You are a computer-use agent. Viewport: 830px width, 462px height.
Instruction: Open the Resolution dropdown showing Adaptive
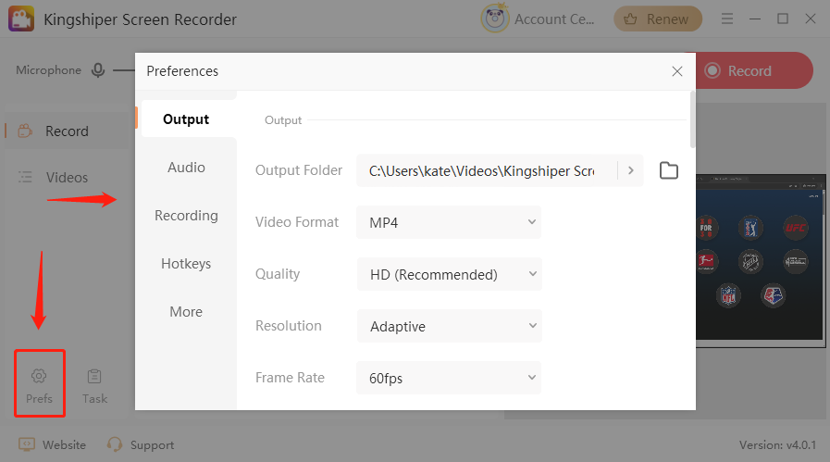coord(449,326)
